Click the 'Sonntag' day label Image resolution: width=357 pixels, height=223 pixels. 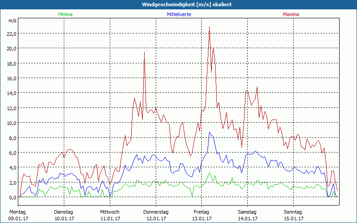coord(293,212)
